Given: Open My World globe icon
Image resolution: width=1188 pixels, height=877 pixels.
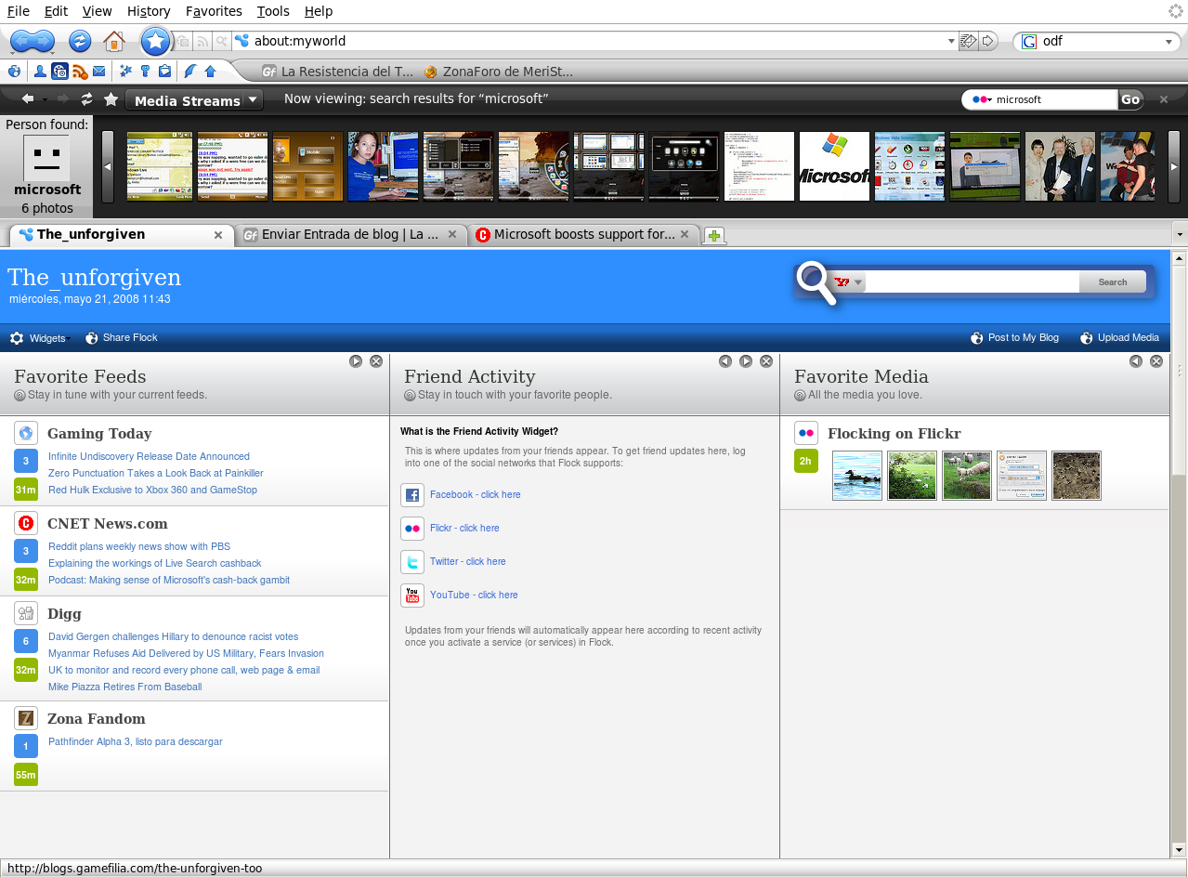Looking at the screenshot, I should tap(14, 71).
